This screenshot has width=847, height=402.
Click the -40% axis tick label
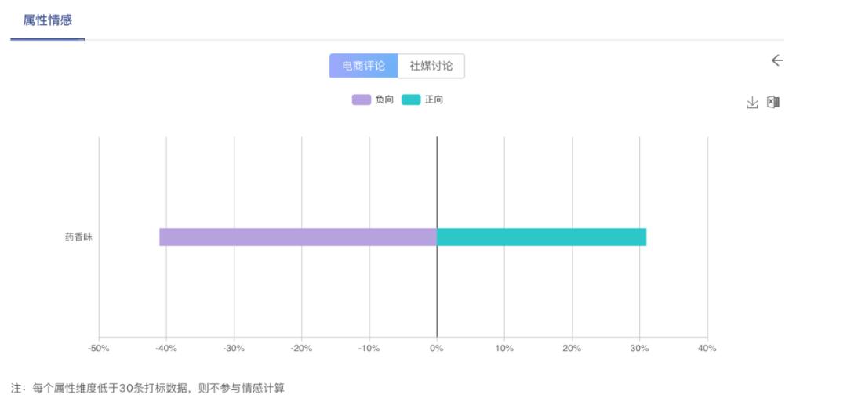tap(165, 348)
